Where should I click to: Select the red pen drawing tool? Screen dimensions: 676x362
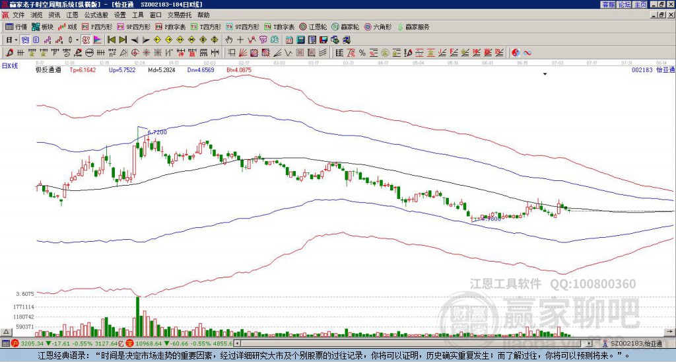click(9, 53)
